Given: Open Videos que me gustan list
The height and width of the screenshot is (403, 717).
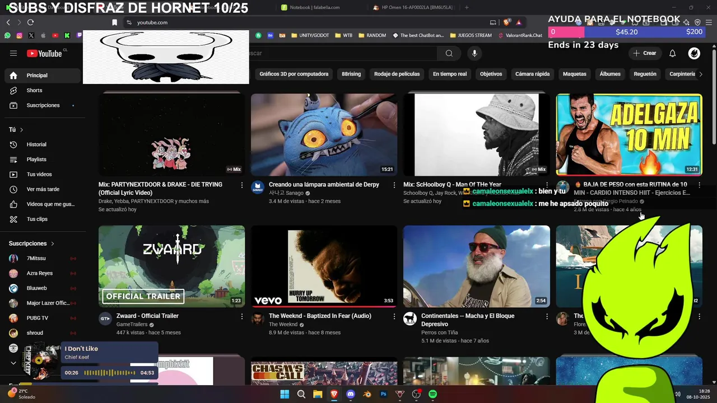Looking at the screenshot, I should (43, 204).
